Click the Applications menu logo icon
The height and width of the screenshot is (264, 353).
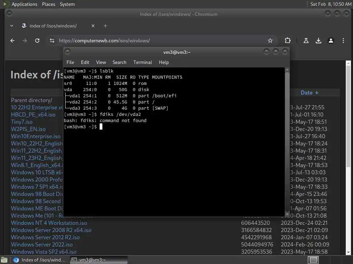pyautogui.click(x=6, y=4)
